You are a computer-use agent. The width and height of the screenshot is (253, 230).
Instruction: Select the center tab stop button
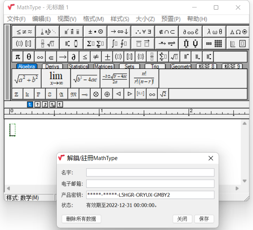tap(38, 105)
